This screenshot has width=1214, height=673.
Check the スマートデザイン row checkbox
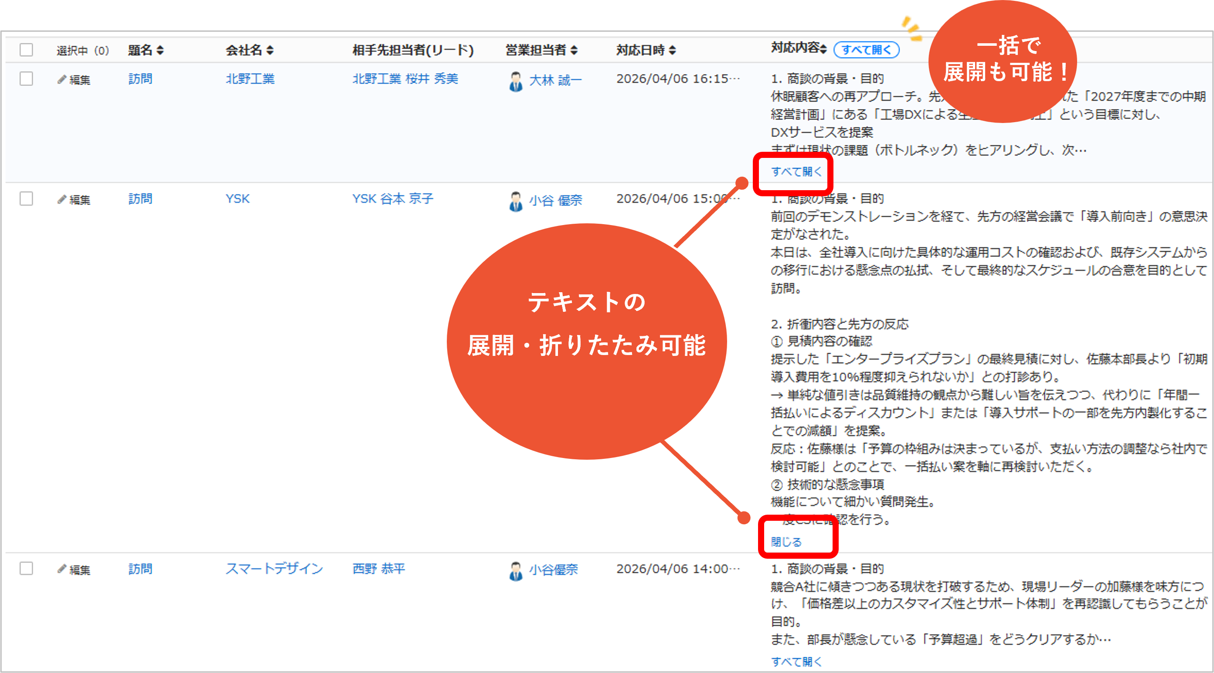(27, 568)
